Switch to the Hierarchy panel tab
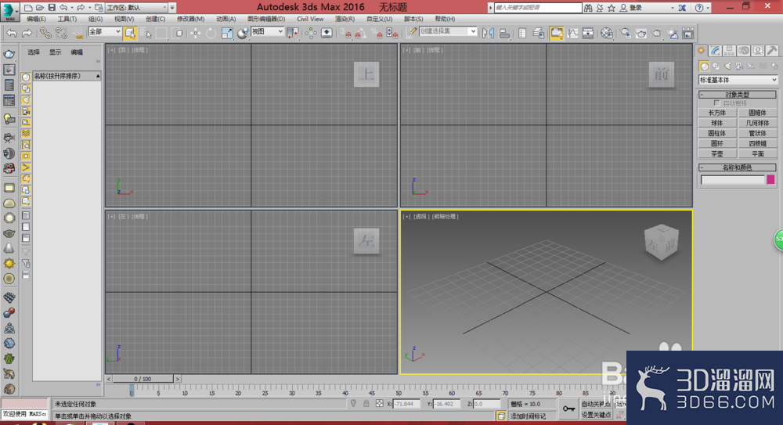 pyautogui.click(x=729, y=51)
